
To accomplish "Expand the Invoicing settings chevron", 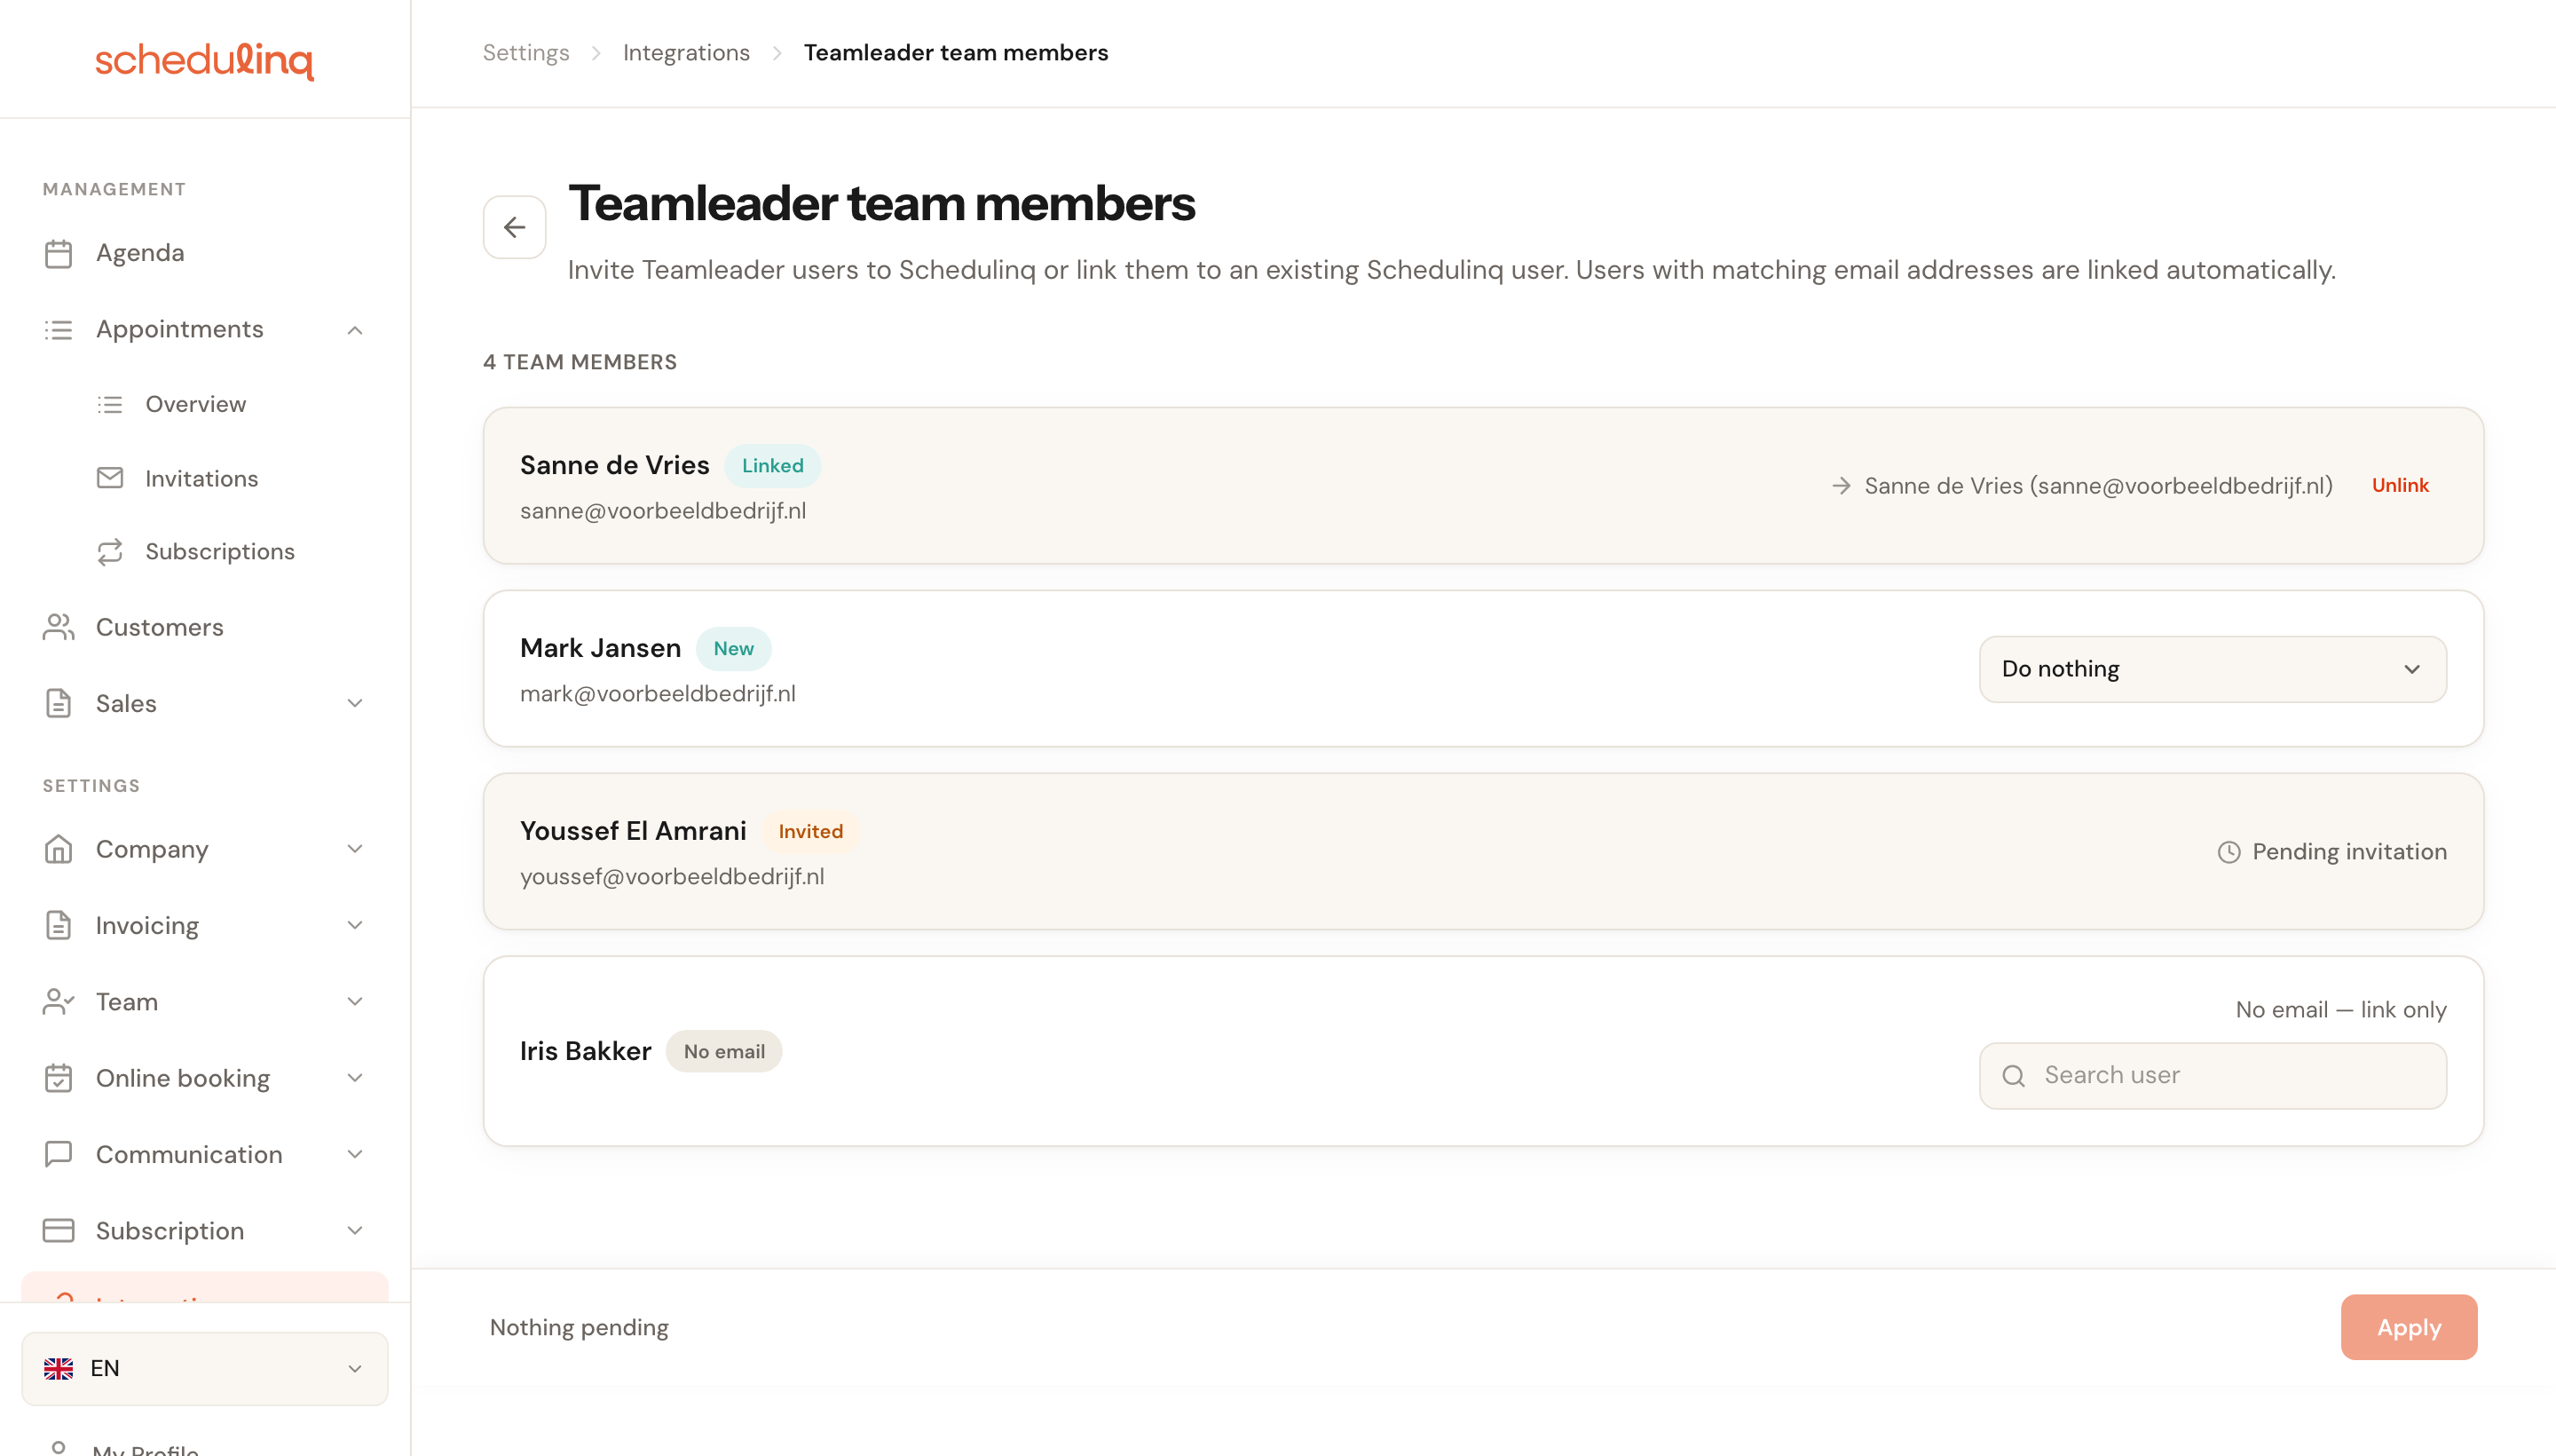I will coord(355,925).
